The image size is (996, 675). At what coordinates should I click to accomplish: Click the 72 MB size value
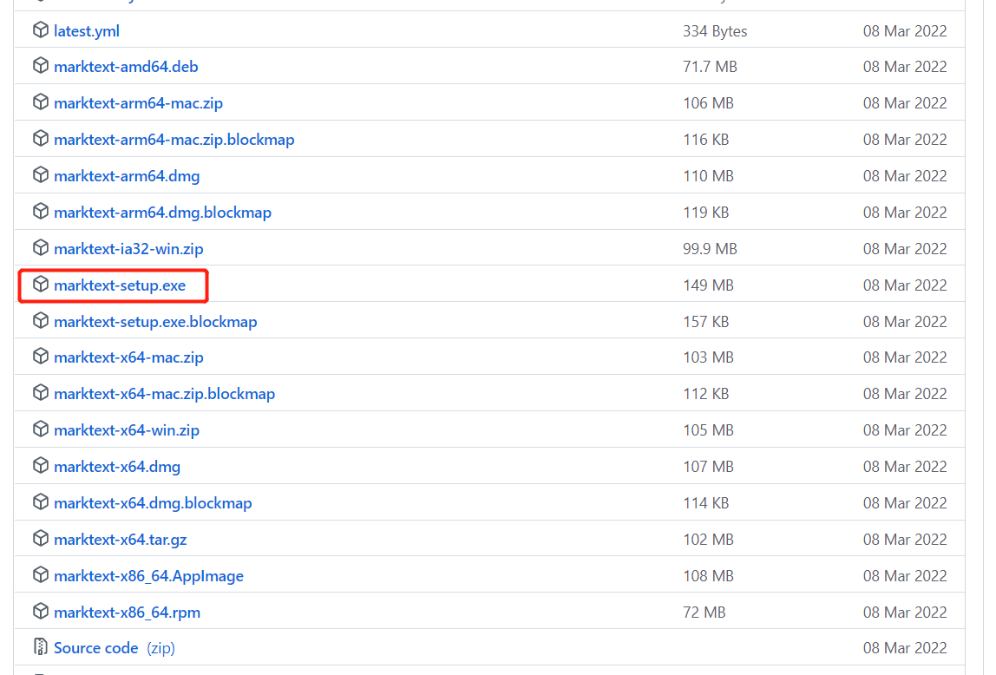704,613
